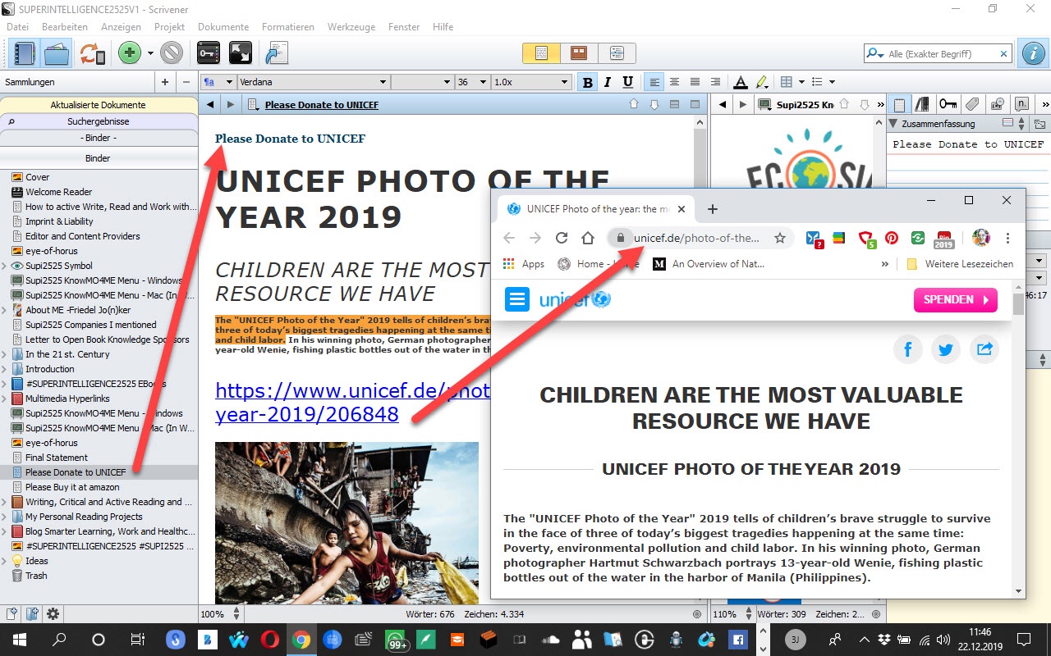Toggle underline formatting

tap(627, 82)
